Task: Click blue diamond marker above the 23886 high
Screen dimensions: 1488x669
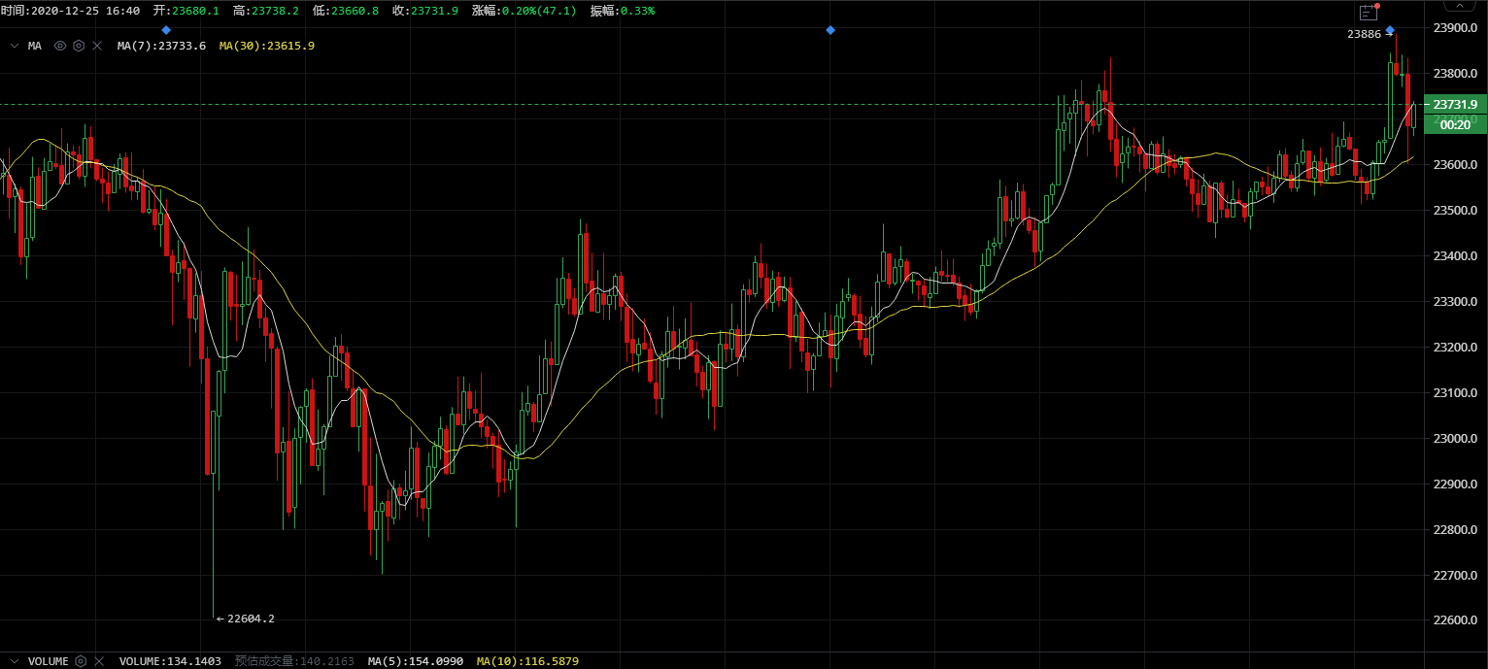Action: point(1390,30)
